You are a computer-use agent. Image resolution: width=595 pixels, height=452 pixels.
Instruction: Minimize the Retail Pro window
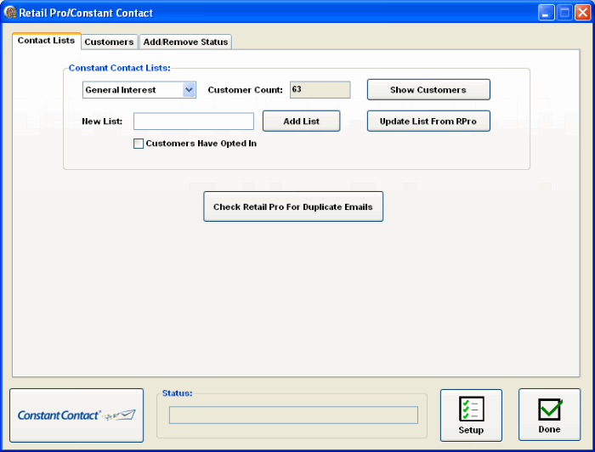click(x=546, y=13)
